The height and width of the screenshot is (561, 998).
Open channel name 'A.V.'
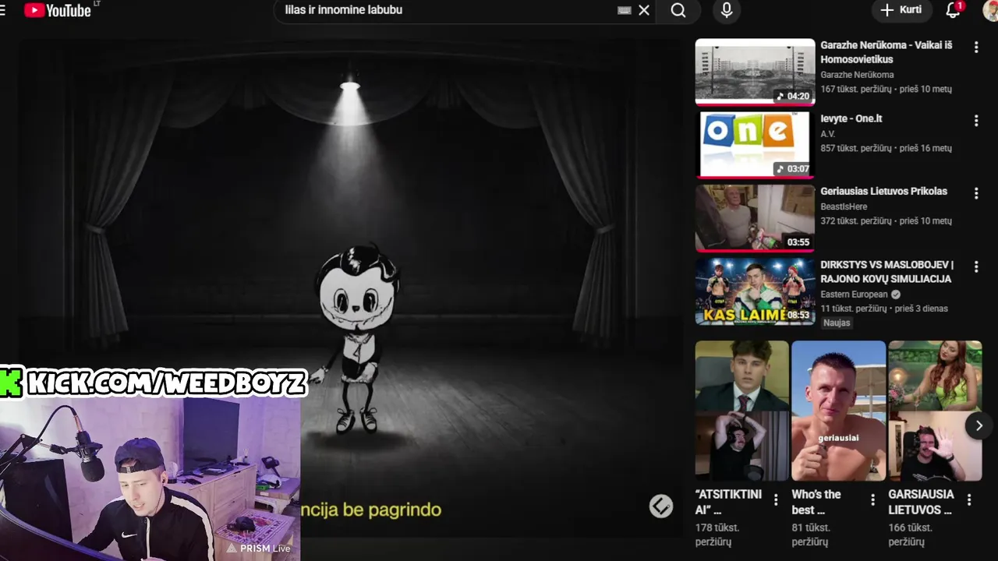click(827, 134)
